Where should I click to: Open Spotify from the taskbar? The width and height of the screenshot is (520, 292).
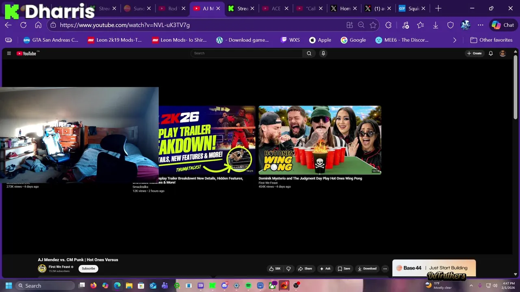[248, 286]
